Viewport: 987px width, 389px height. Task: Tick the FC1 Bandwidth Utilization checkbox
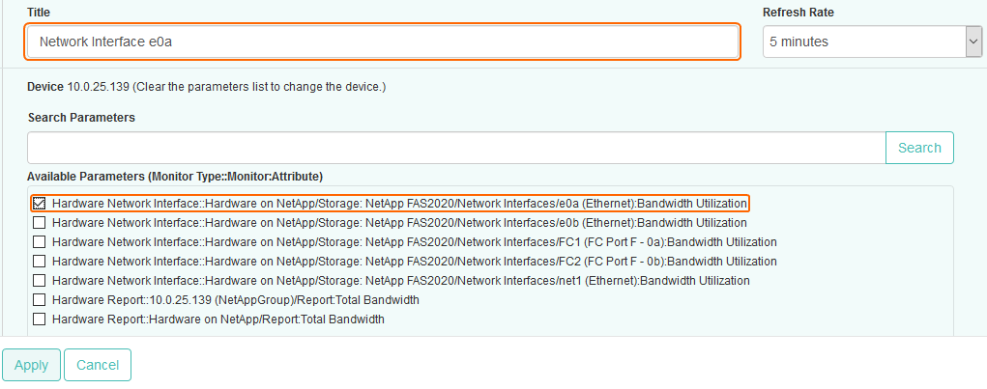tap(39, 242)
